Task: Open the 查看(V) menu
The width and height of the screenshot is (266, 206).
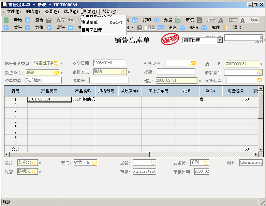Action: (52, 12)
